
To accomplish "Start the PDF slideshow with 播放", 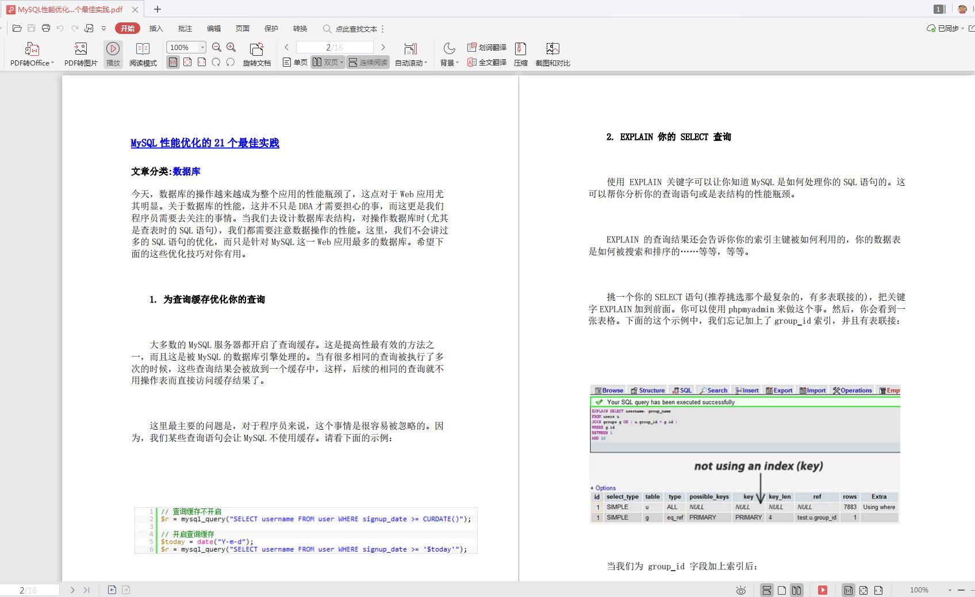I will click(x=113, y=53).
